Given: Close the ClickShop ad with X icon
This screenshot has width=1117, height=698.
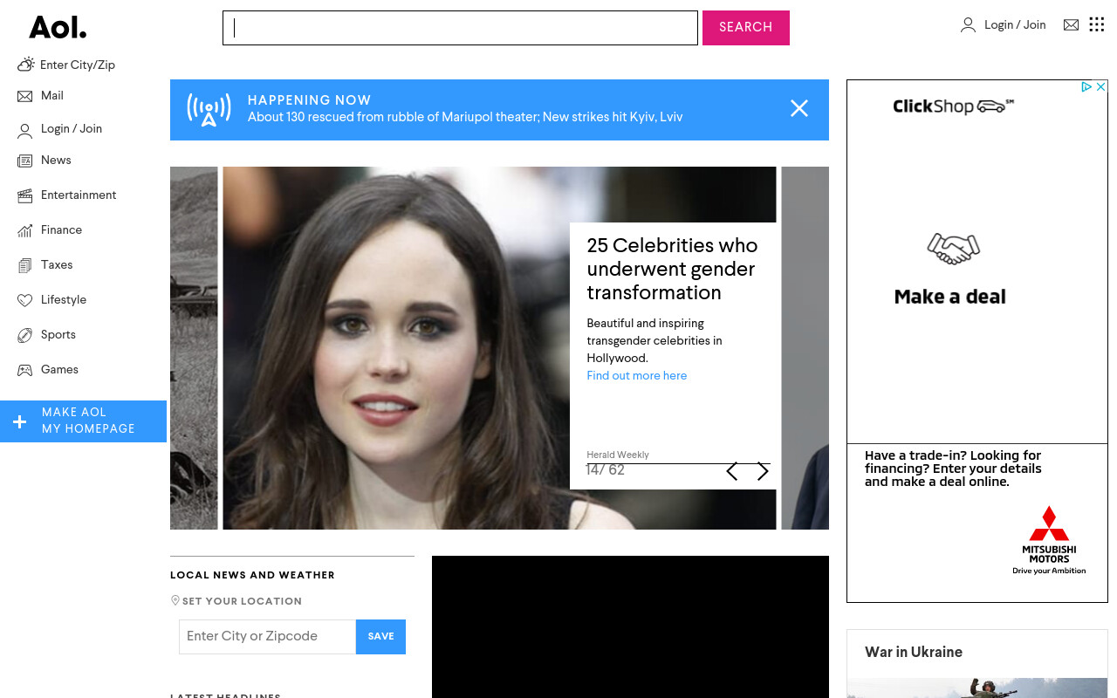Looking at the screenshot, I should (1100, 86).
